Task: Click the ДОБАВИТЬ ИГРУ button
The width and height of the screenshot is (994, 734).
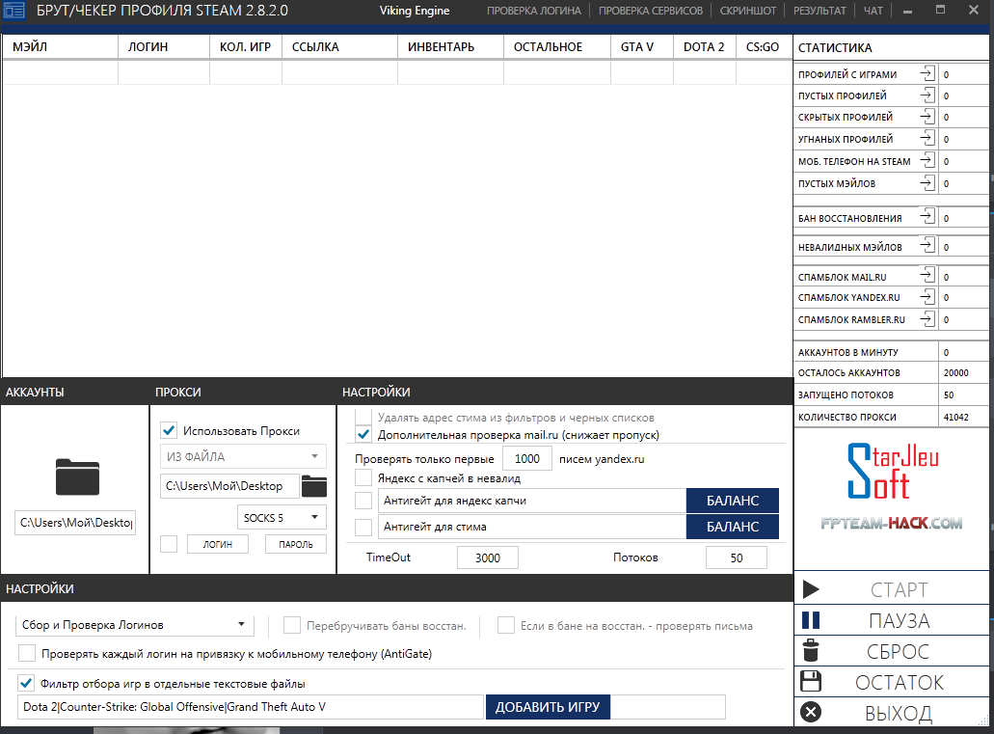Action: click(x=548, y=707)
